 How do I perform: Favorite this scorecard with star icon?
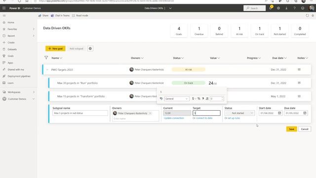pos(313,15)
